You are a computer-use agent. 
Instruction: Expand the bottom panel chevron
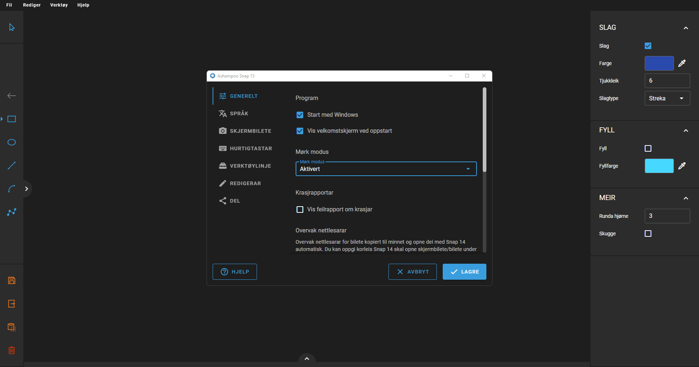point(307,359)
